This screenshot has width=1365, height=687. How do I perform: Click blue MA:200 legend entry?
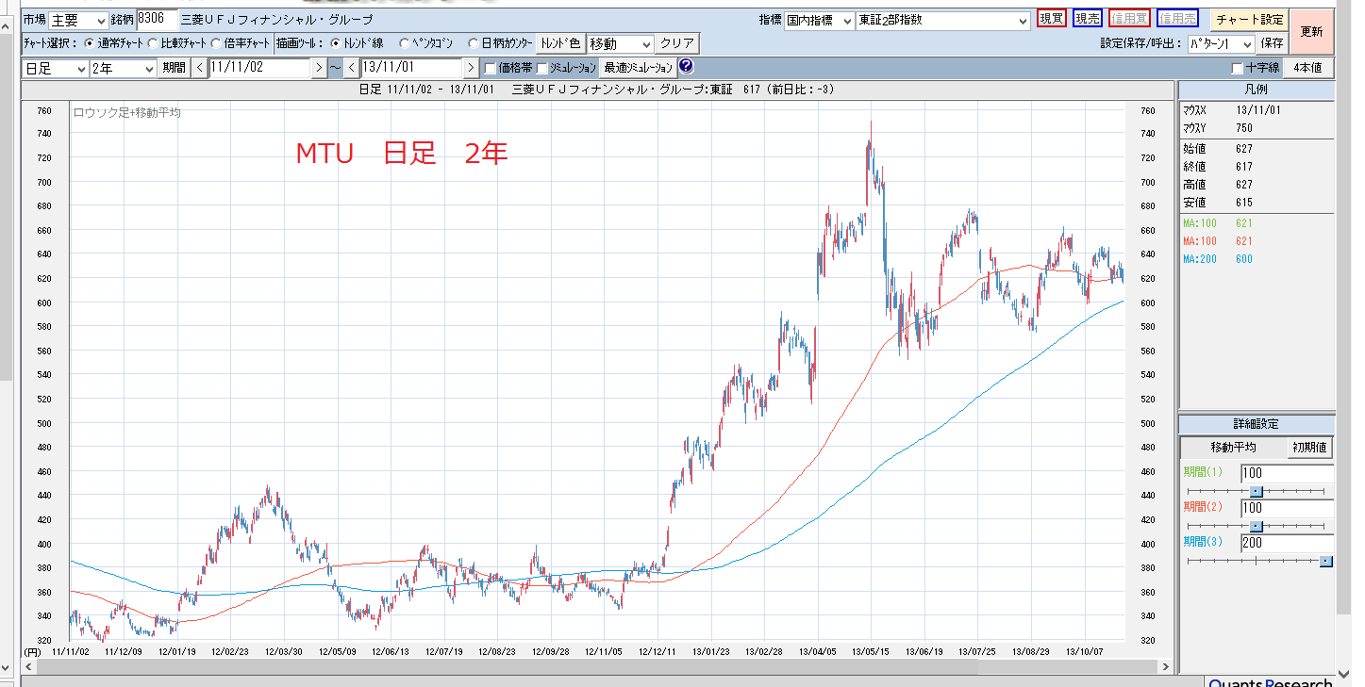1218,258
